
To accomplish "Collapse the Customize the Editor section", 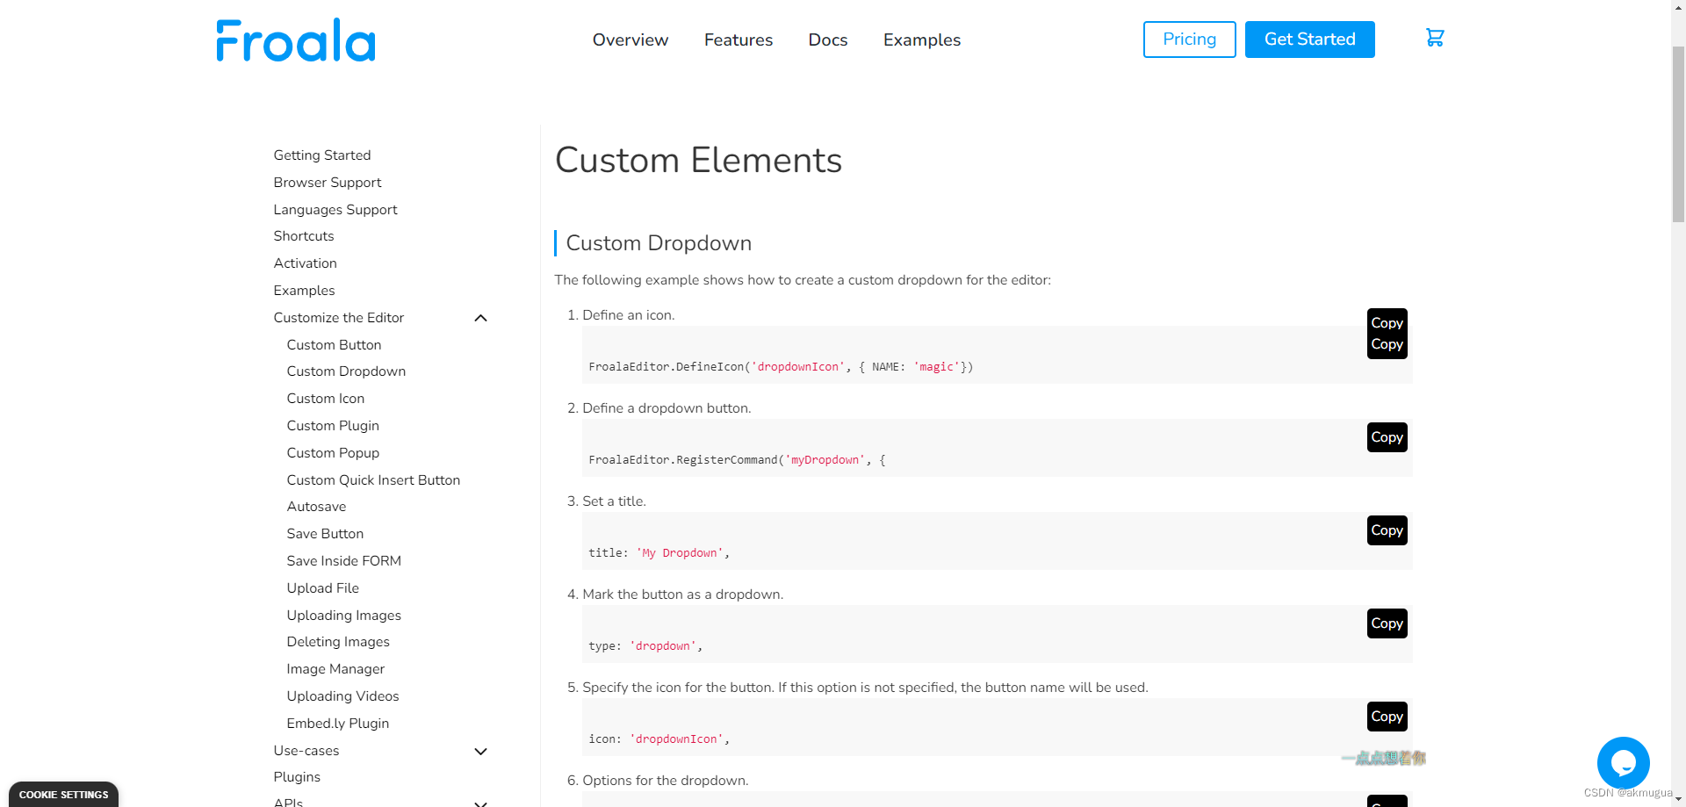I will 480,318.
